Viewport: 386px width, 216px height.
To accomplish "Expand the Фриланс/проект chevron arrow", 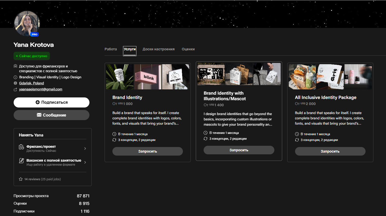I will (85, 149).
